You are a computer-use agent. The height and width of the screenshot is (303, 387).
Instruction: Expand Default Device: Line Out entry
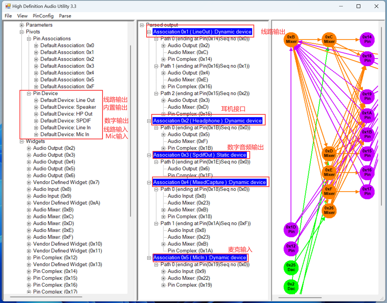[x=36, y=100]
